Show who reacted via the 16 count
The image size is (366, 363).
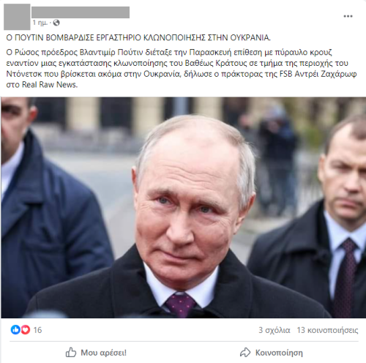pyautogui.click(x=37, y=330)
